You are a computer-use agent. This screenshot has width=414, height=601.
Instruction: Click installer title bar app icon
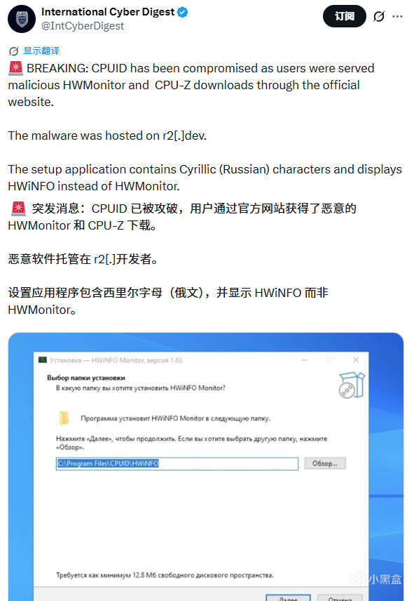tap(43, 360)
